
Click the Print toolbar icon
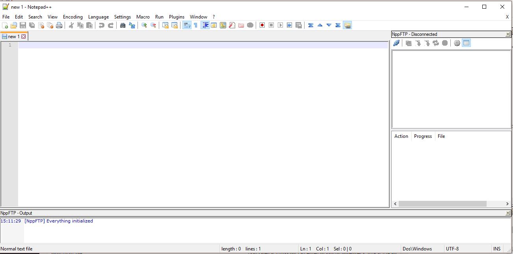[x=59, y=25]
